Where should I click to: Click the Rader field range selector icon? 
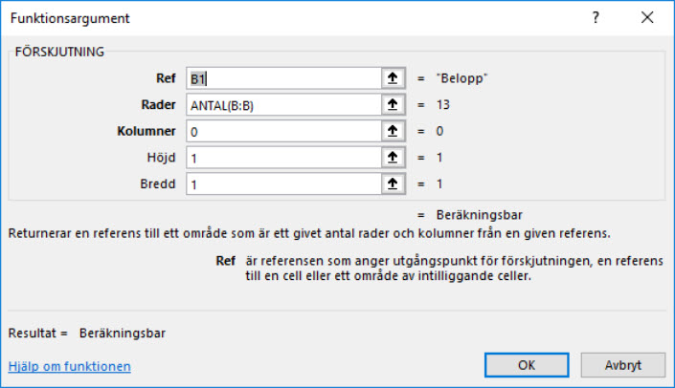tap(392, 104)
